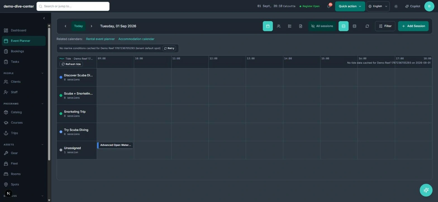Open Copilot from the top bar

point(413,6)
